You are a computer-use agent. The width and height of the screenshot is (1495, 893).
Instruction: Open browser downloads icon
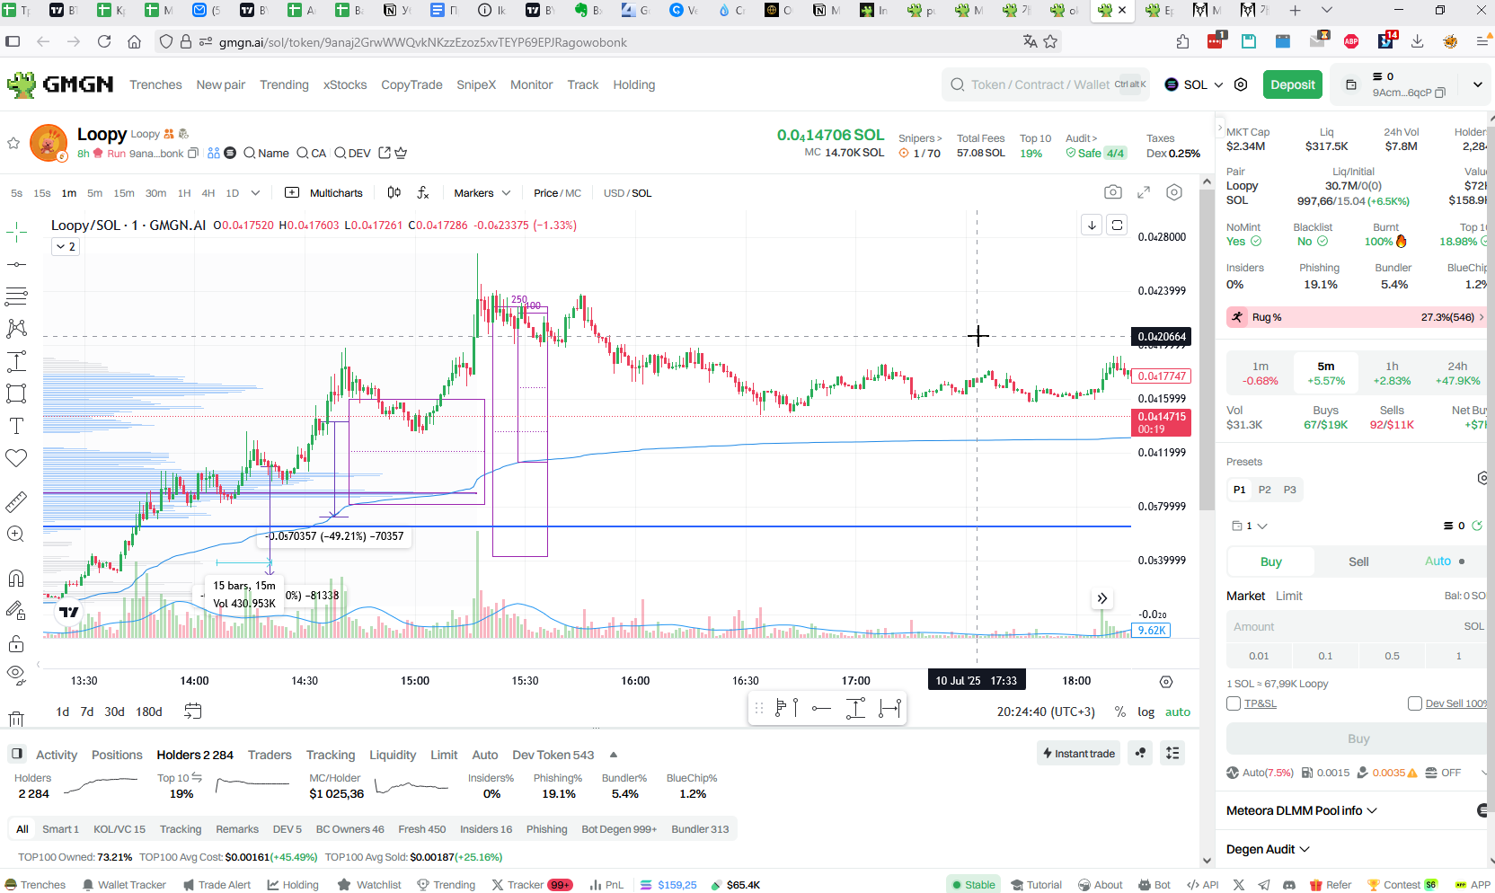[1417, 41]
